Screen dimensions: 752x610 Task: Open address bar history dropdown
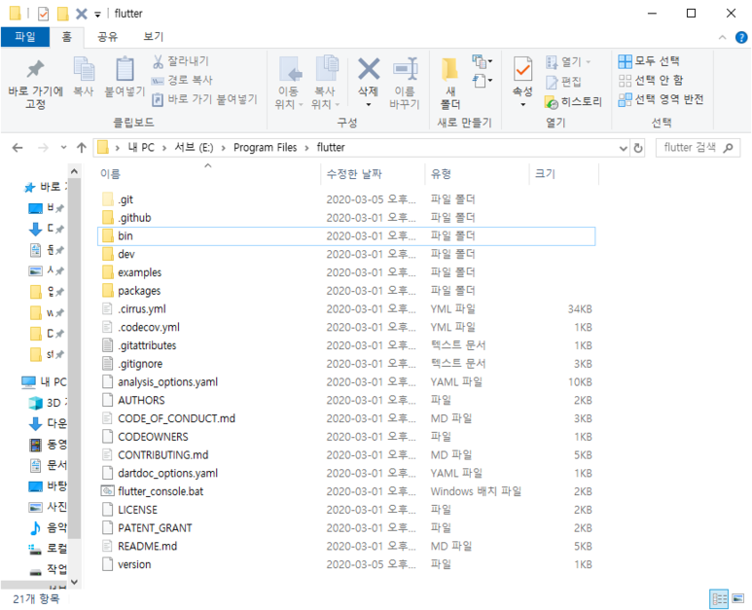click(623, 148)
